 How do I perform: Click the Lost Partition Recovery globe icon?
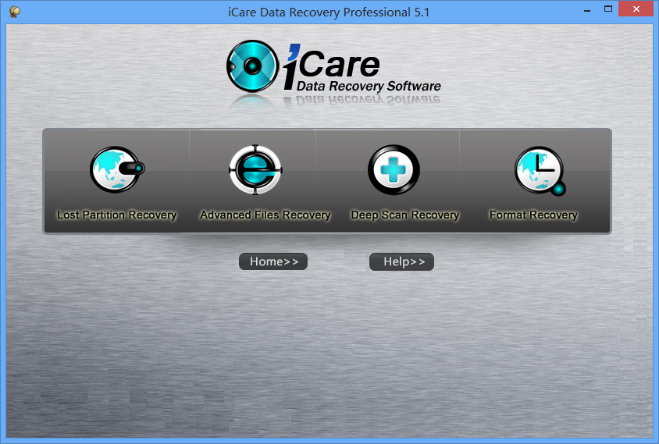[x=117, y=169]
